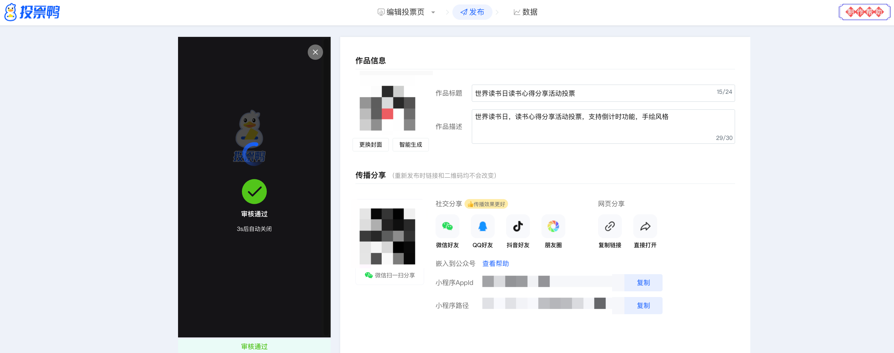Viewport: 894px width, 353px height.
Task: Click the 投票鸭 logo at top left
Action: point(32,12)
